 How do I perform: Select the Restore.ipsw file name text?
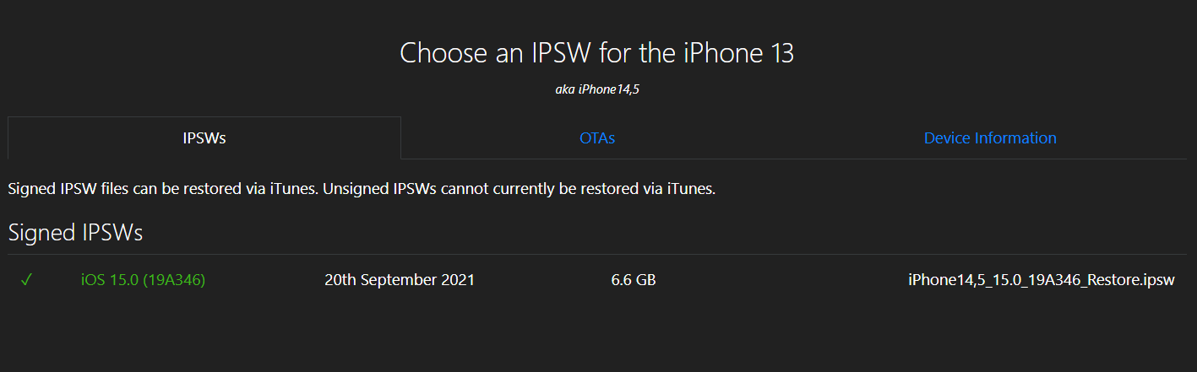tap(1041, 280)
